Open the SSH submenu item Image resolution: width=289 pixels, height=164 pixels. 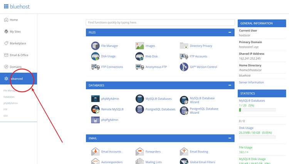(5, 116)
